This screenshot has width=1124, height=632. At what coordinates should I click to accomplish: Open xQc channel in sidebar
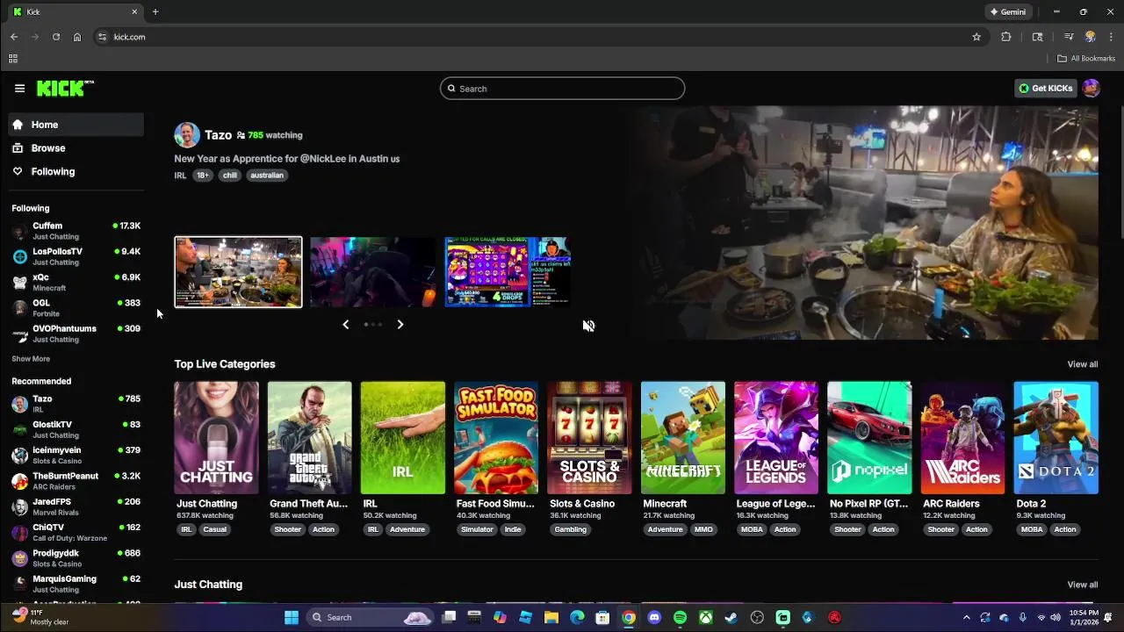76,282
